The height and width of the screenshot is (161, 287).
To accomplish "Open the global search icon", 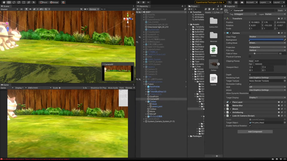I will click(230, 2).
